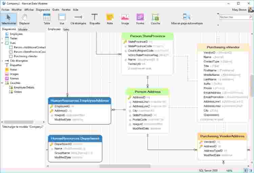Collapse the toolbar with the small arrow
254x173 pixels.
(218, 14)
